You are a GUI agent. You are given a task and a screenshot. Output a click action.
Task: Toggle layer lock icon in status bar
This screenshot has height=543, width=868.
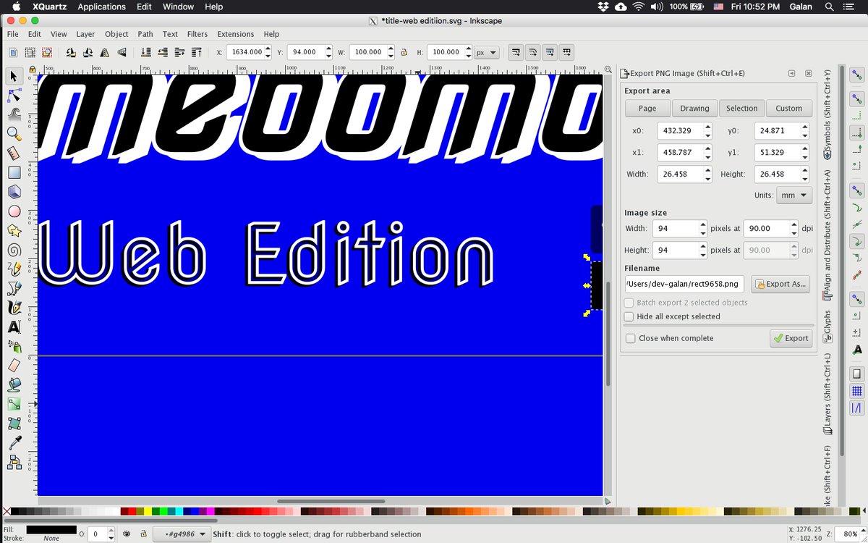pos(144,534)
